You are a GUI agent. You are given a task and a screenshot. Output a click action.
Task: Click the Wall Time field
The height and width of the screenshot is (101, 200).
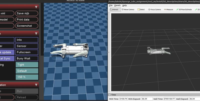click(169, 99)
